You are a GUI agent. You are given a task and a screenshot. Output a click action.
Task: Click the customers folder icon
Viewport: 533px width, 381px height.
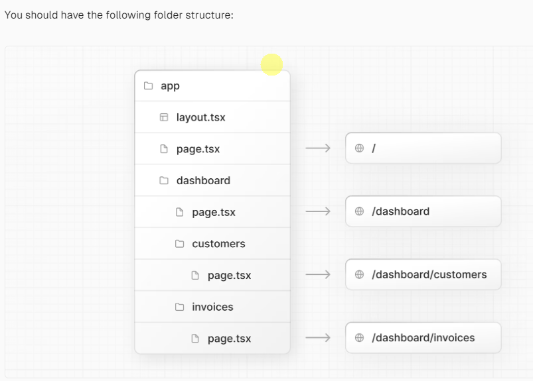coord(179,244)
